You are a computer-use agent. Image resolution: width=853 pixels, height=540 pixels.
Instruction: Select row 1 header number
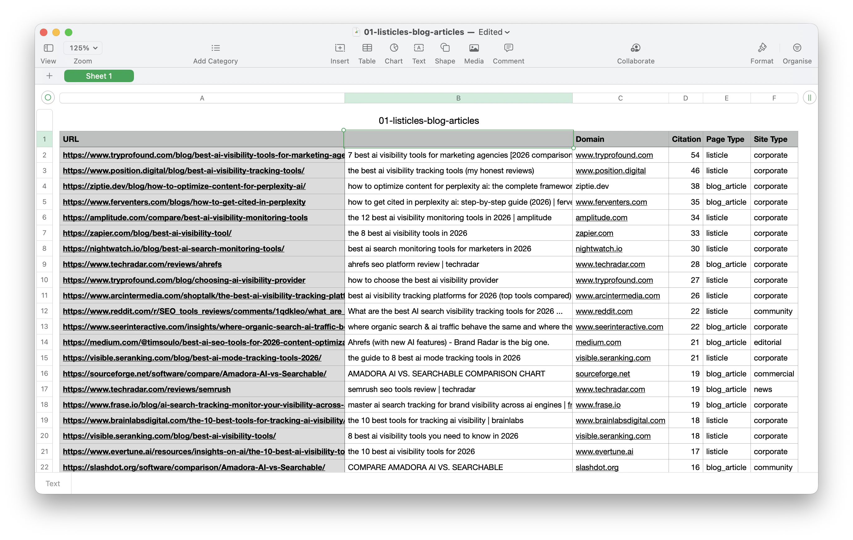(44, 139)
